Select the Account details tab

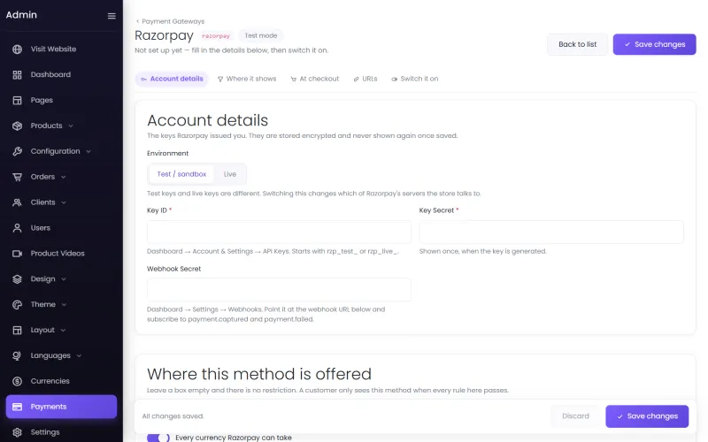(x=172, y=79)
